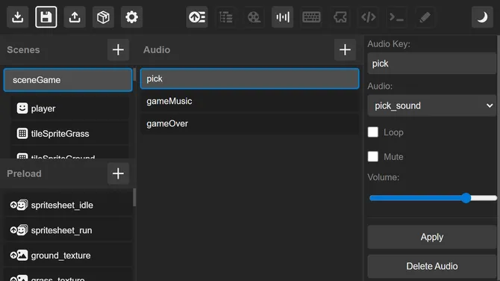Select gameOver in audio list
The height and width of the screenshot is (281, 500).
[250, 123]
